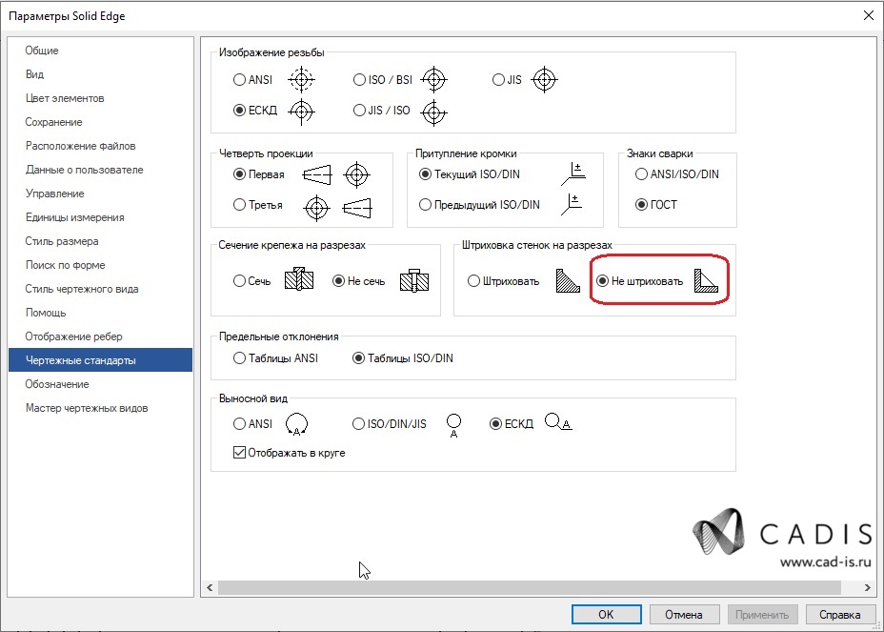The height and width of the screenshot is (632, 884).
Task: Switch to Сохранение page
Action: point(100,122)
